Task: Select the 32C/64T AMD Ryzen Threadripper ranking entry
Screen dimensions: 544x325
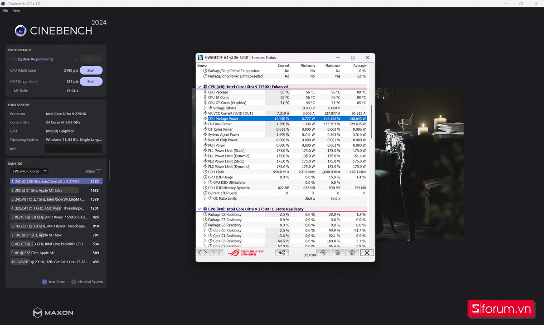Action: pos(56,208)
